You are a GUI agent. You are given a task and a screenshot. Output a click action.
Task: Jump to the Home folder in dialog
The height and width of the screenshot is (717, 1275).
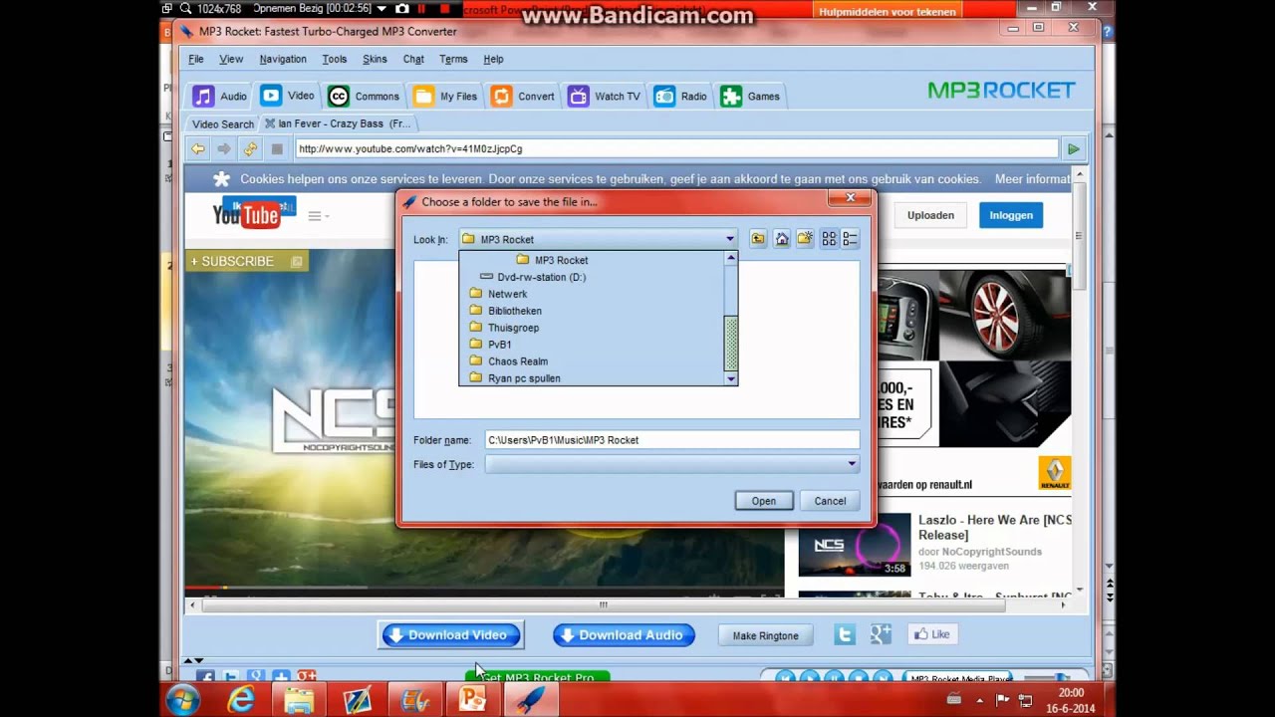click(x=782, y=239)
